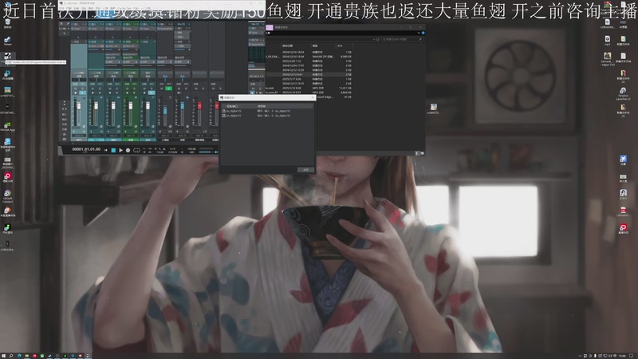This screenshot has width=638, height=359.
Task: Toggle the lit monitor button on channel one
Action: [x=83, y=93]
